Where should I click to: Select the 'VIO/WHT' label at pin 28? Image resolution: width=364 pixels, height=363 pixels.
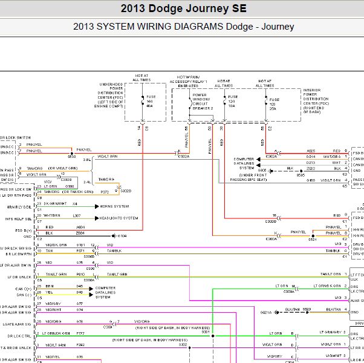[x=53, y=310]
